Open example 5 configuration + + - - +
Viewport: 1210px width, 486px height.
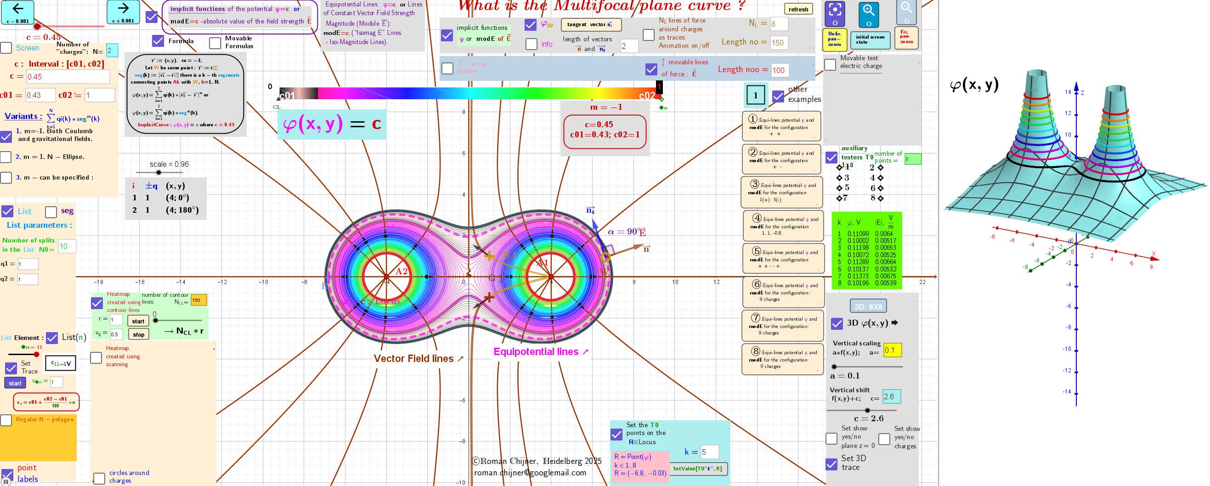coord(783,258)
